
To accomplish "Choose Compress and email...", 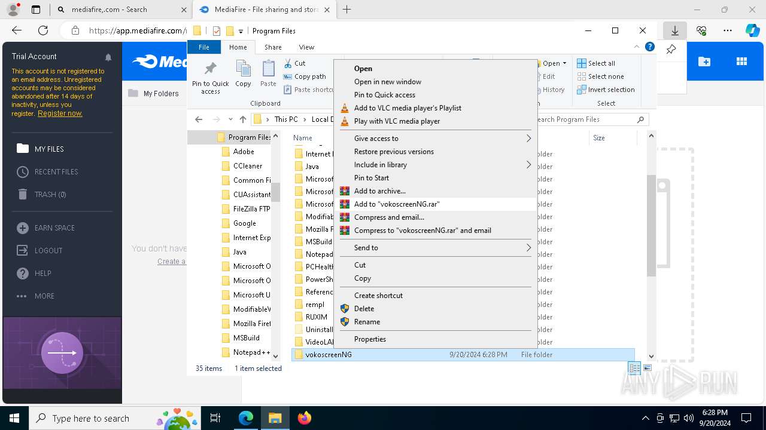I will point(435,217).
